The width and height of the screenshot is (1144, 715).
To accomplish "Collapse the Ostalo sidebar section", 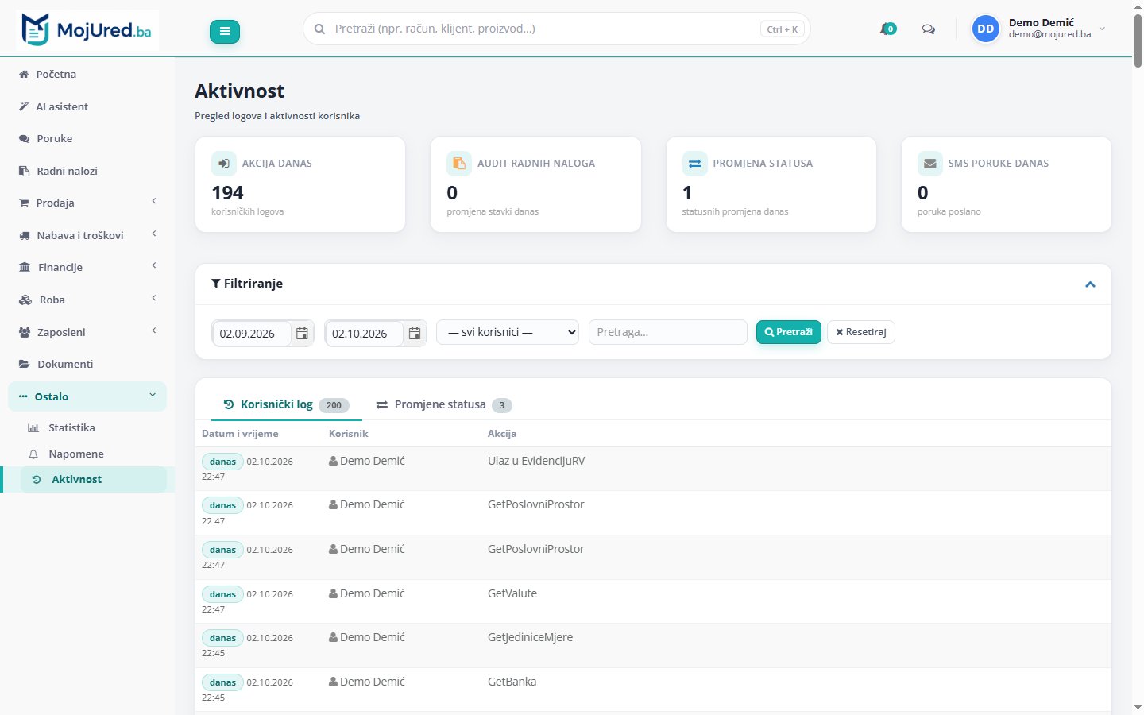I will point(87,396).
